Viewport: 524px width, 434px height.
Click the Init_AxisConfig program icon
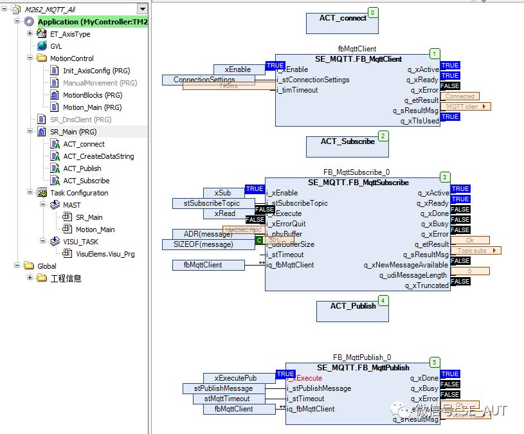[x=55, y=71]
